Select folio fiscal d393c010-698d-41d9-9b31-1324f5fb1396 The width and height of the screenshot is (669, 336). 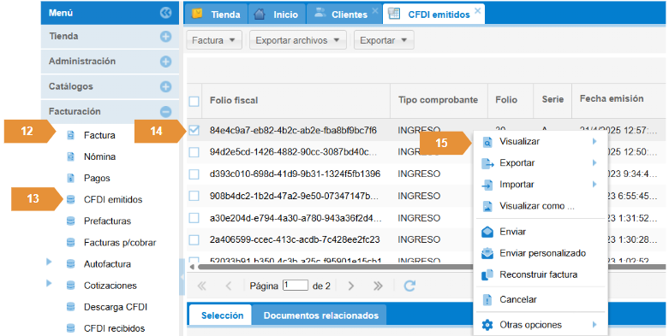click(295, 174)
